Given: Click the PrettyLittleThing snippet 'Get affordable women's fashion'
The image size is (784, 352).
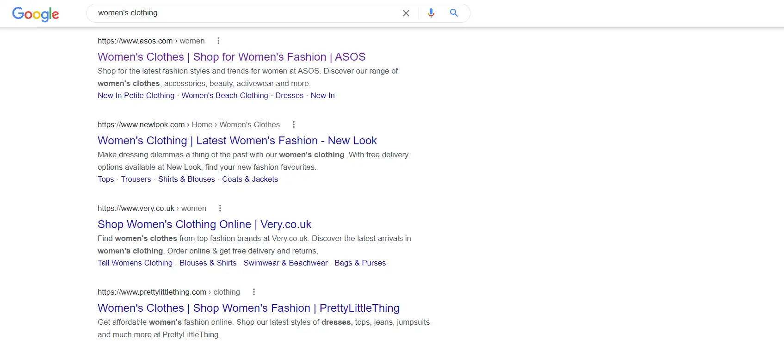Looking at the screenshot, I should 264,328.
